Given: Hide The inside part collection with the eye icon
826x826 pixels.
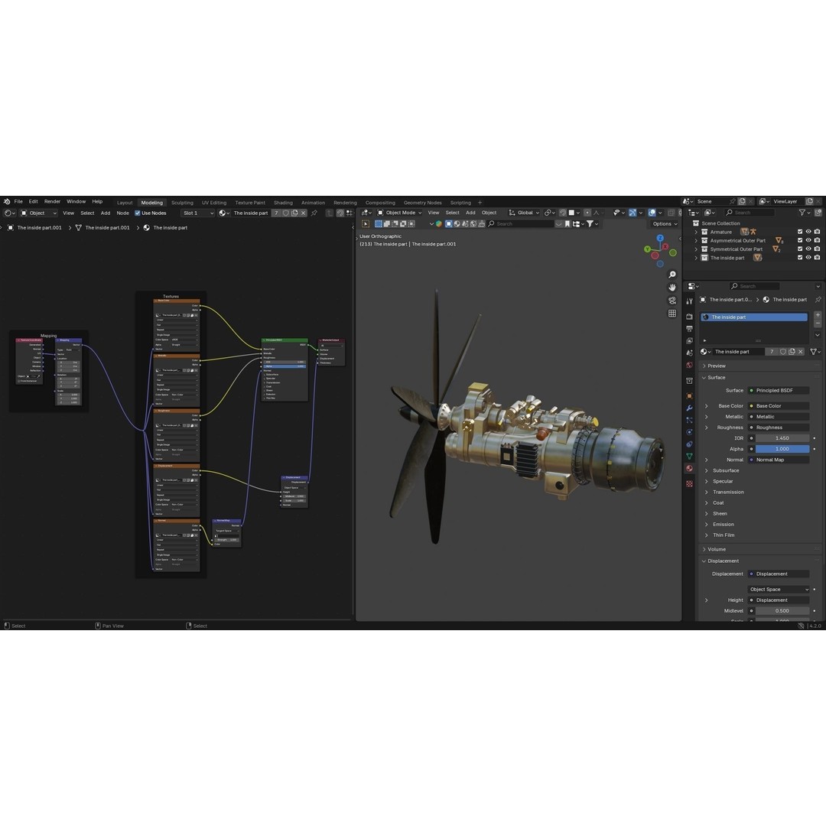Looking at the screenshot, I should (808, 258).
